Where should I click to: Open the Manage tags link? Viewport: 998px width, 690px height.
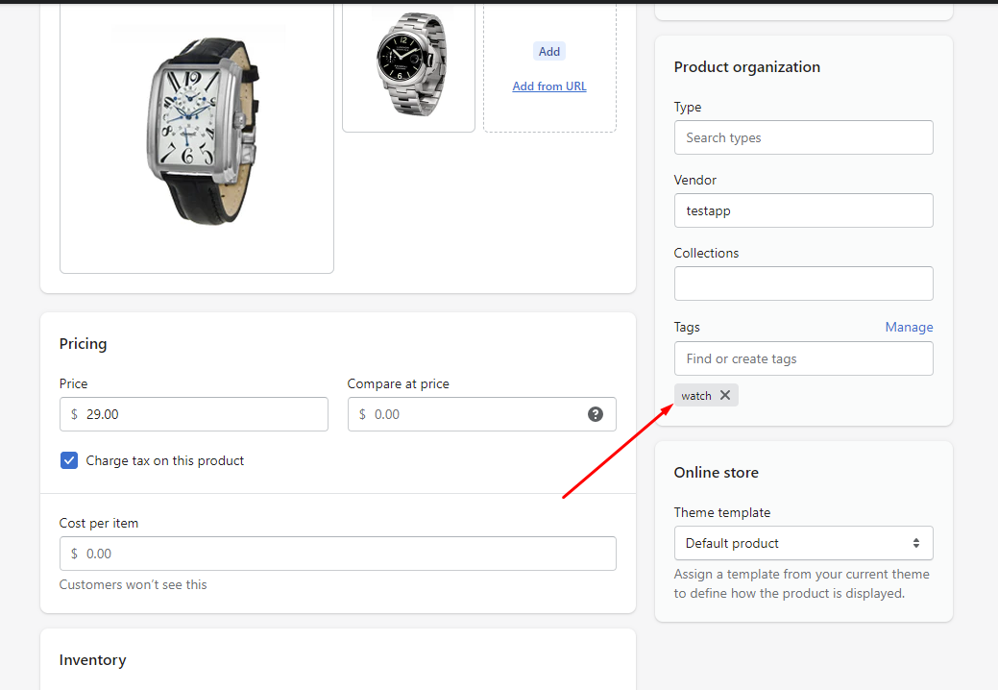(909, 327)
